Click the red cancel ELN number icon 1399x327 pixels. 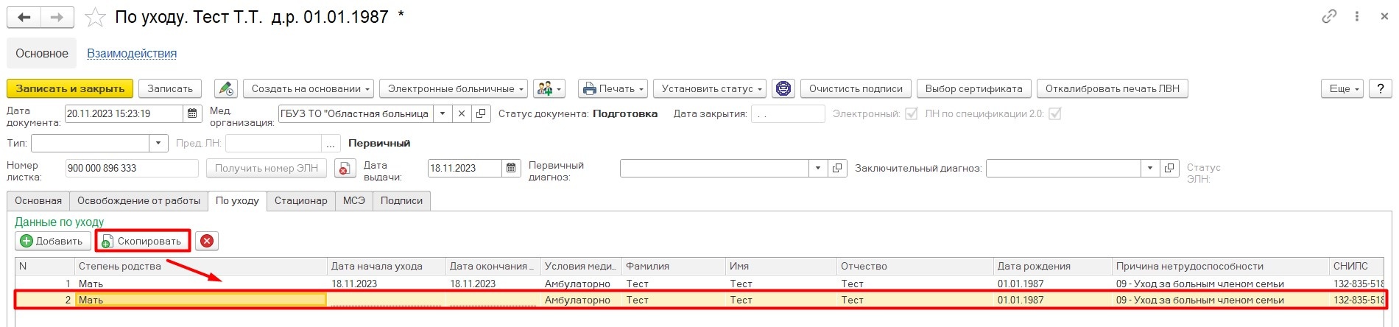pos(345,168)
